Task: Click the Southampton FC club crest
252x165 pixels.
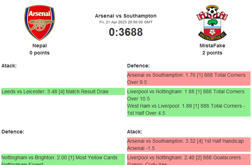Action: [212, 23]
